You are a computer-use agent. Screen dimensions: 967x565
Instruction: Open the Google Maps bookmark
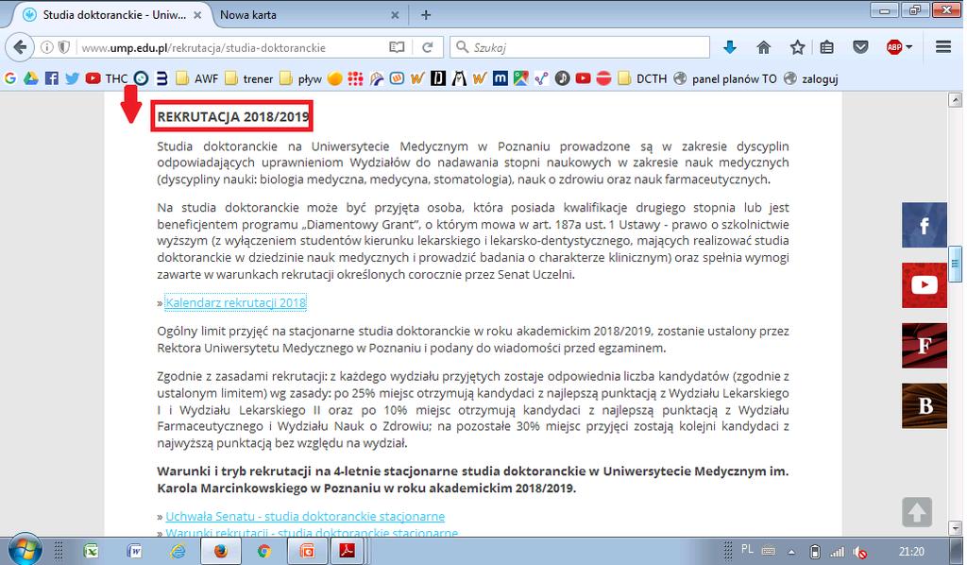[520, 78]
